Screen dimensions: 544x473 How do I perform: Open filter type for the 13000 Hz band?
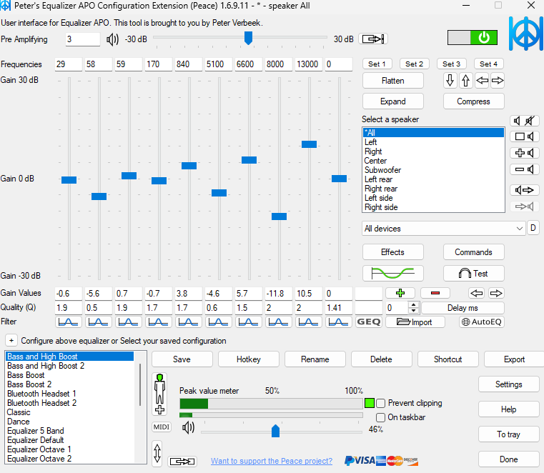click(x=308, y=322)
